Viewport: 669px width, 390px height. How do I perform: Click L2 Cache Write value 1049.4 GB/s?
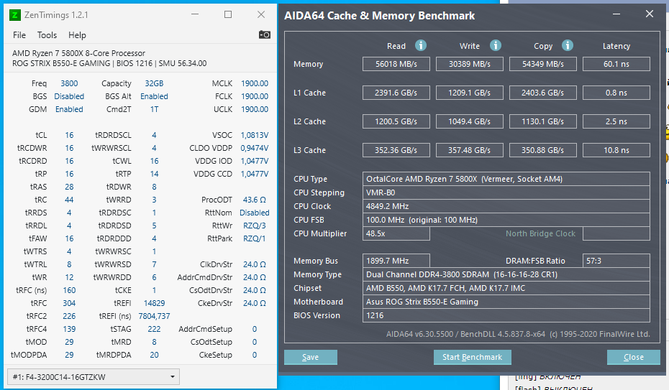pyautogui.click(x=470, y=121)
